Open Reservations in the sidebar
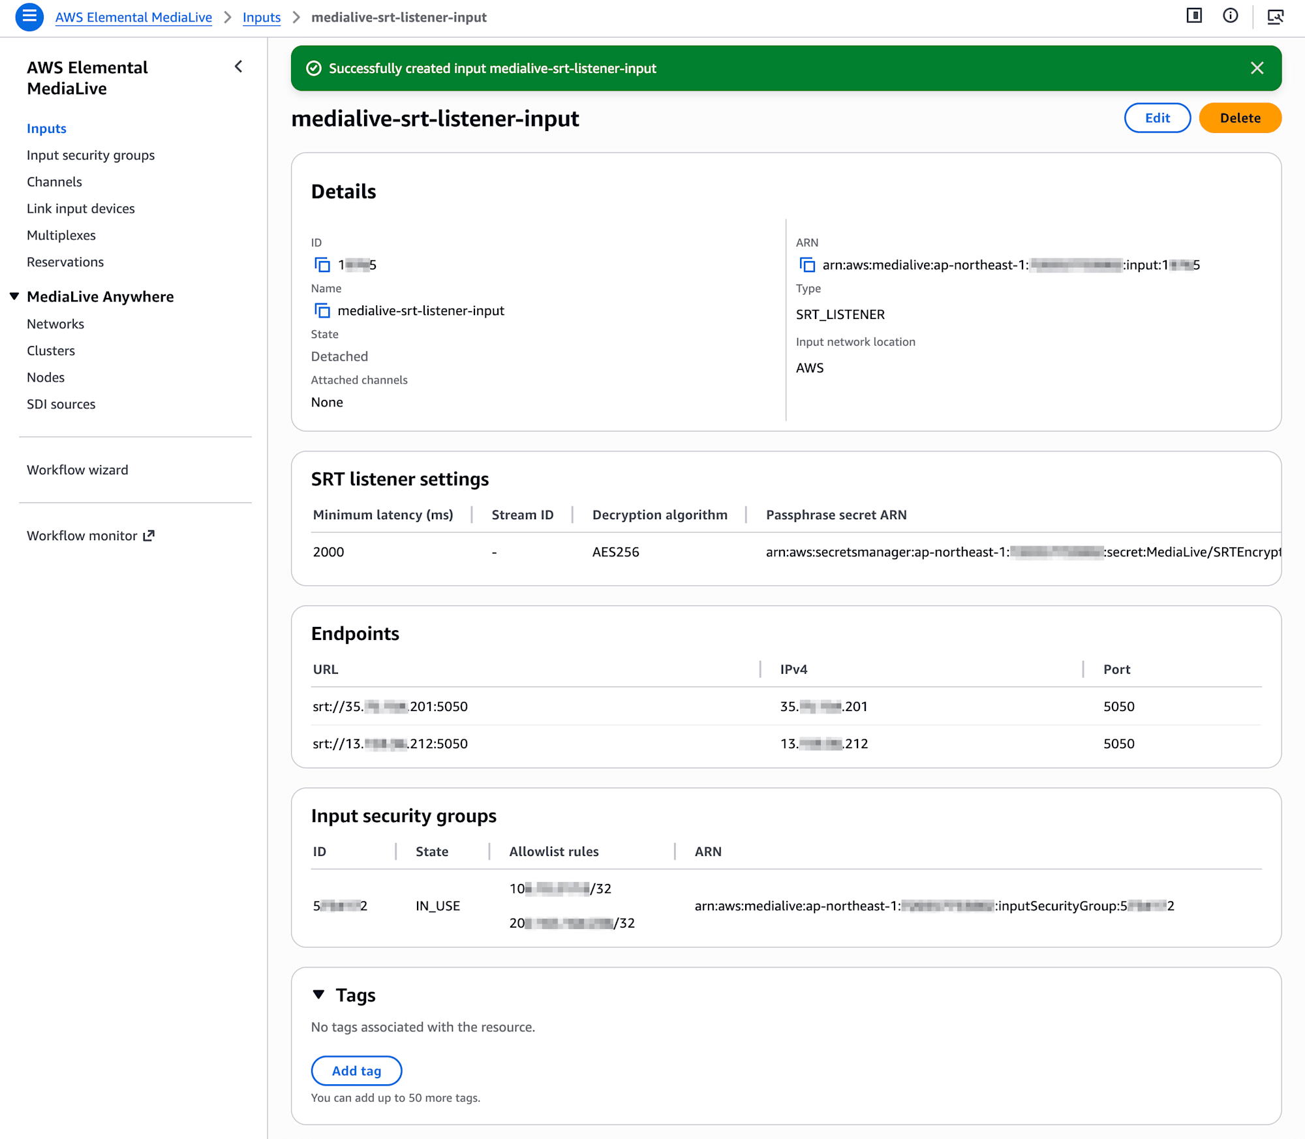The image size is (1305, 1139). coord(65,262)
